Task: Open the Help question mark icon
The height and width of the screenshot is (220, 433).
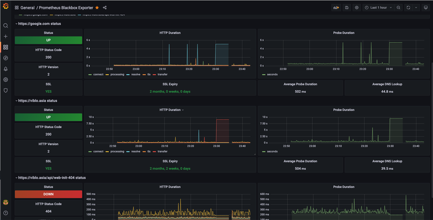Action: click(x=6, y=213)
